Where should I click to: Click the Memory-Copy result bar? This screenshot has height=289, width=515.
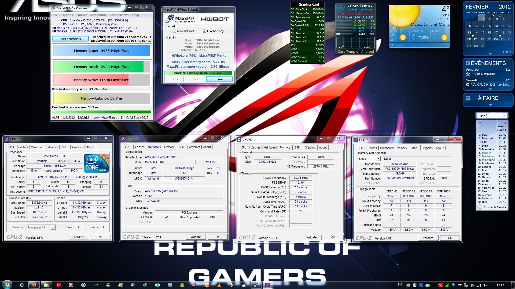coord(102,51)
